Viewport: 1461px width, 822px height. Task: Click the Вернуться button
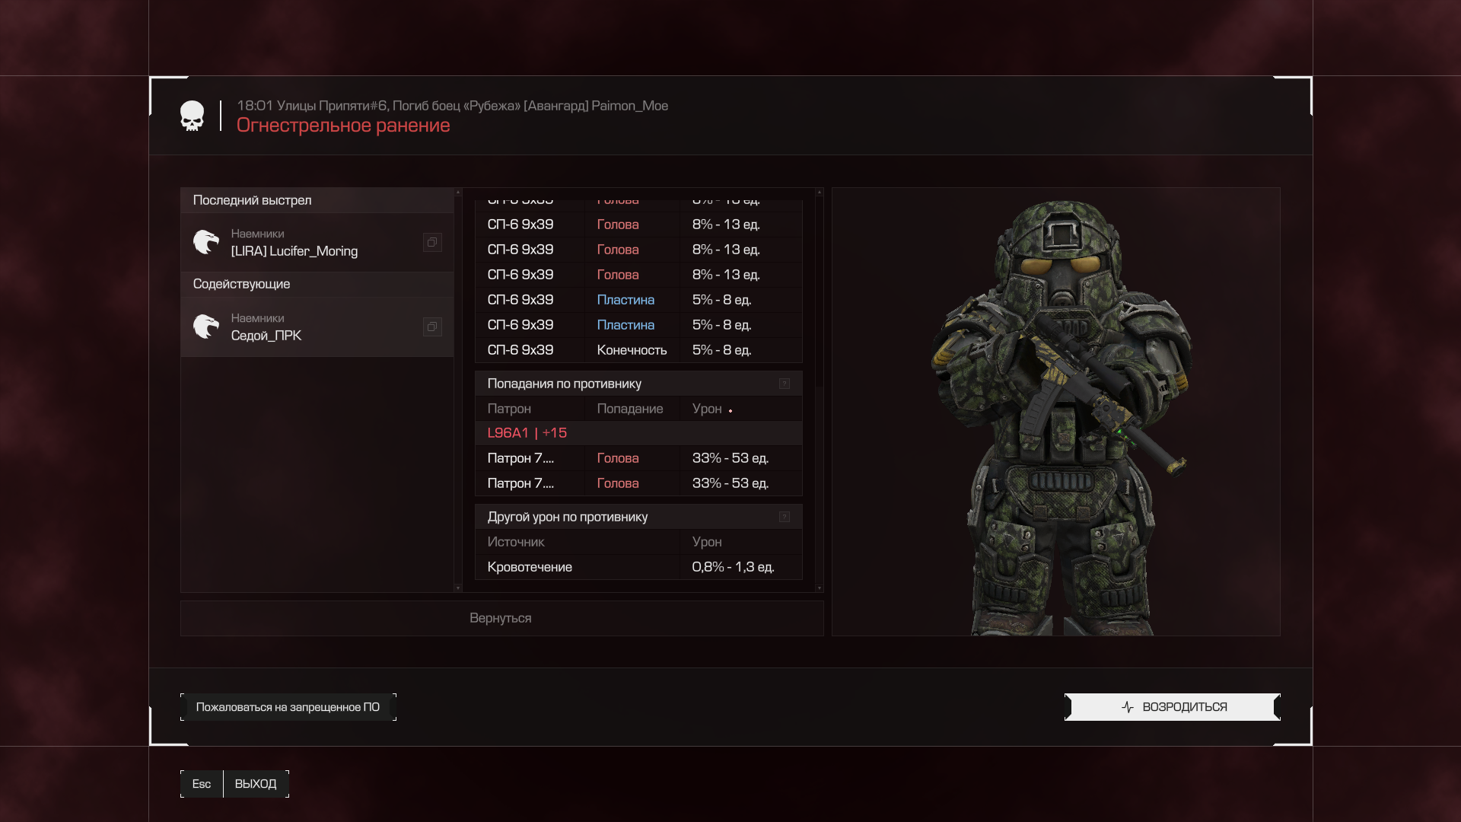pyautogui.click(x=501, y=618)
